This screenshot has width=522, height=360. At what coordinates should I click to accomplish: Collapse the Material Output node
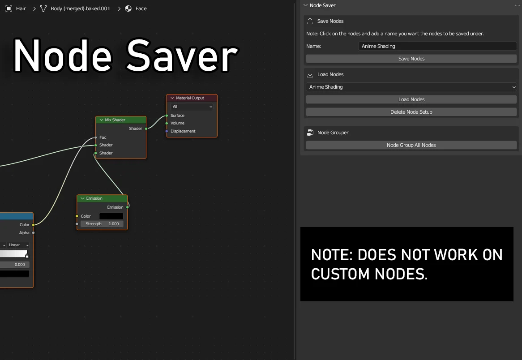pos(172,98)
